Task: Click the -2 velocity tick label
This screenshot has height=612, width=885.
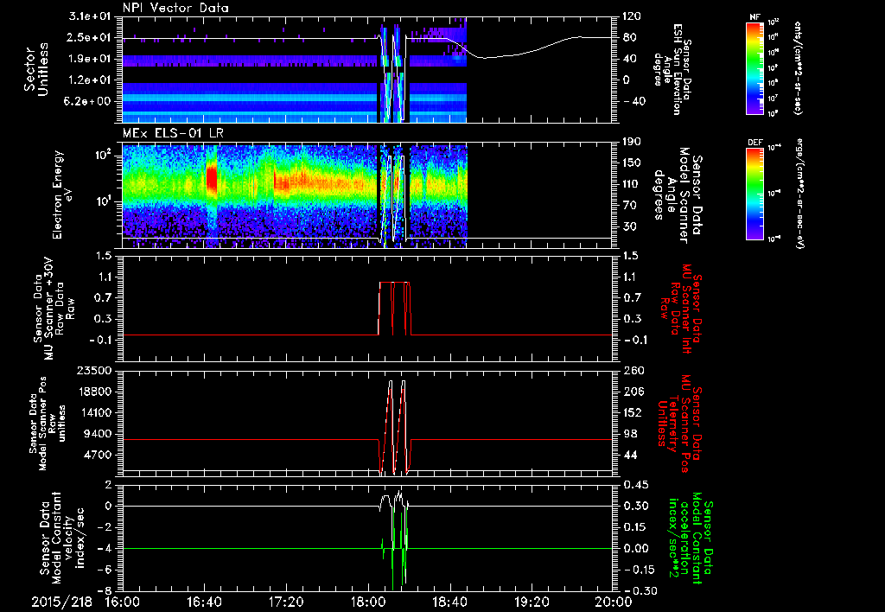Action: point(105,527)
